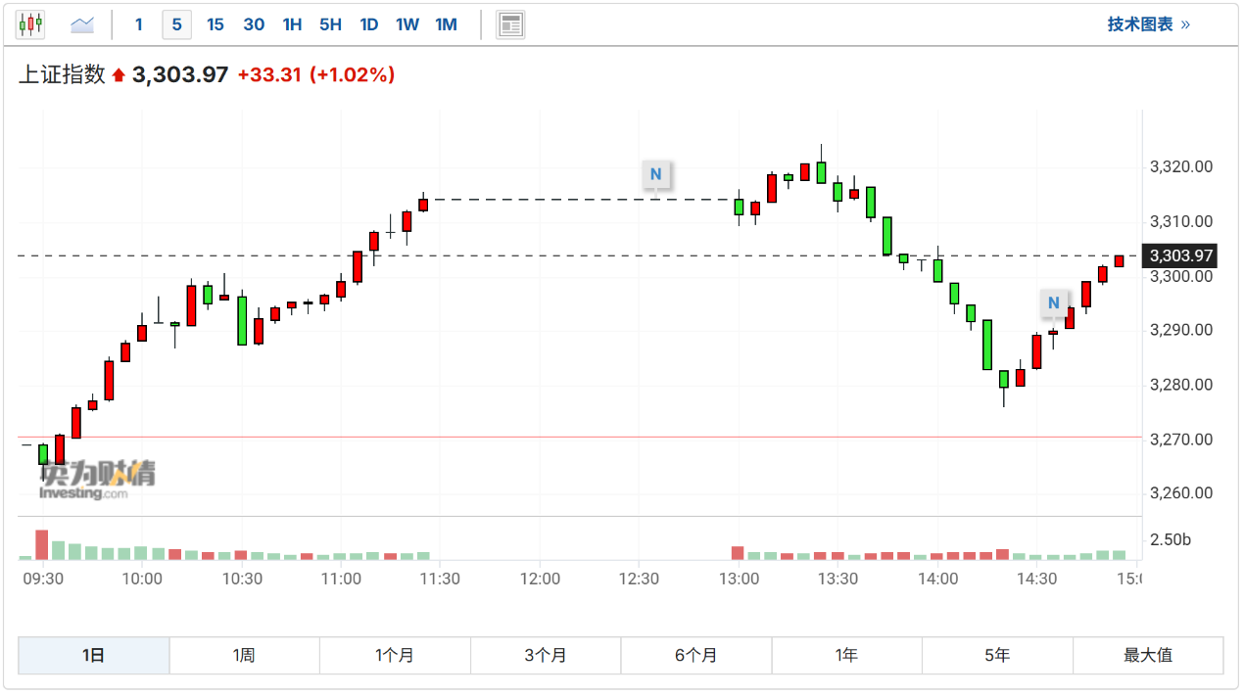The height and width of the screenshot is (696, 1244).
Task: Click the last red candle near 15:00
Action: pos(1119,260)
